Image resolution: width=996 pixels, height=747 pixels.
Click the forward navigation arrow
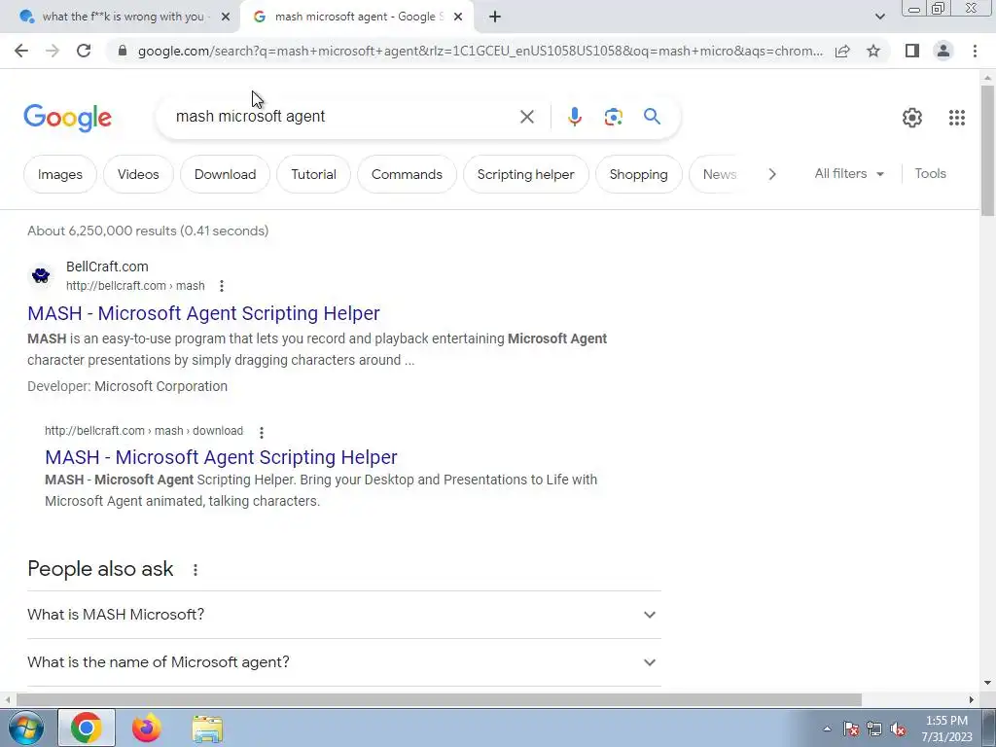click(x=53, y=51)
